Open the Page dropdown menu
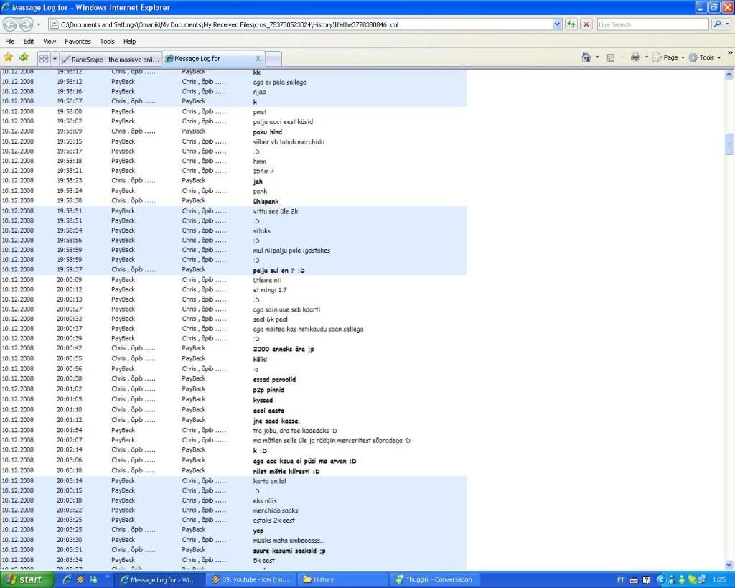Viewport: 735px width, 588px height. tap(670, 57)
